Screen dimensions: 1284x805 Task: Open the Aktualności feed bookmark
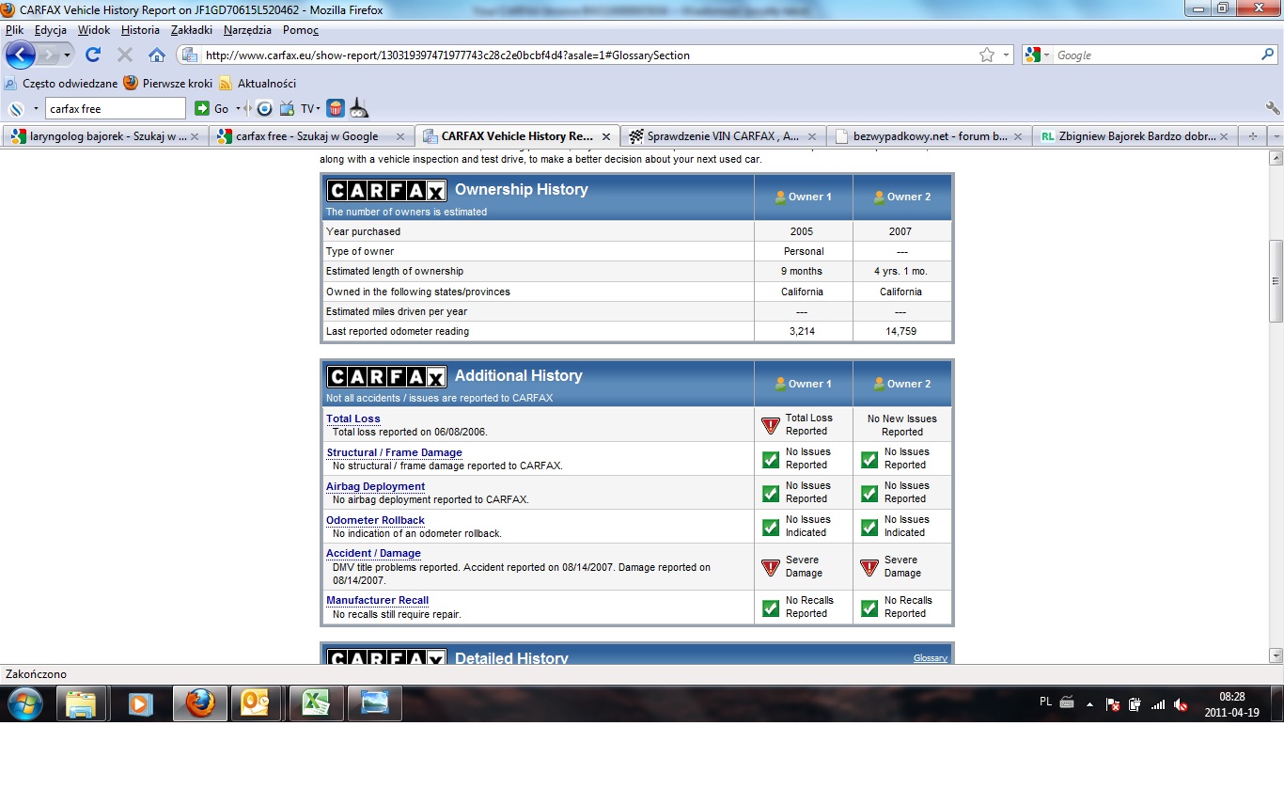(258, 83)
